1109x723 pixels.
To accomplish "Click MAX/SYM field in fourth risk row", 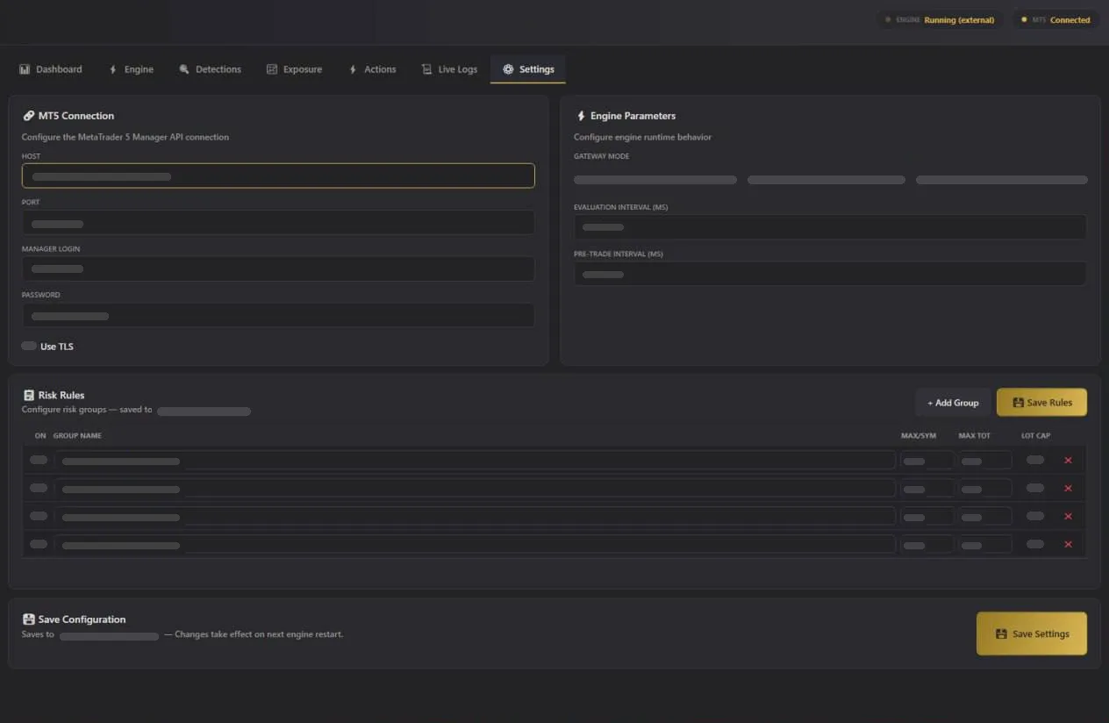I will pyautogui.click(x=927, y=544).
